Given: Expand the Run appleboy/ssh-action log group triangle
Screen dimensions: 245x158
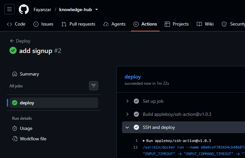Looking at the screenshot, I should (144, 141).
